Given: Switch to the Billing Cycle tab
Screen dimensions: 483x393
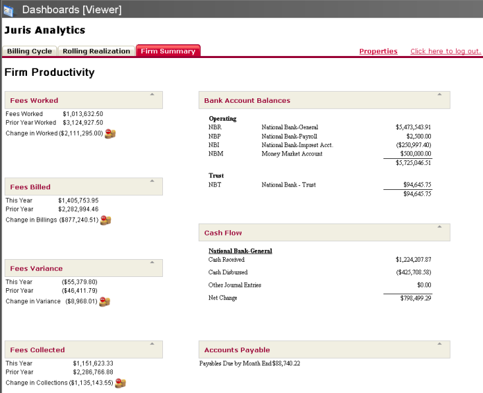Looking at the screenshot, I should pos(30,51).
